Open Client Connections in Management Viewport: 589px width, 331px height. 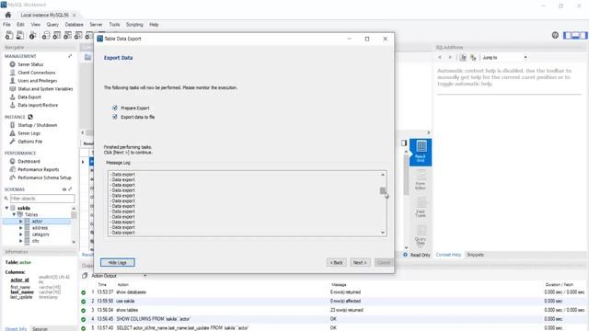[x=37, y=73]
